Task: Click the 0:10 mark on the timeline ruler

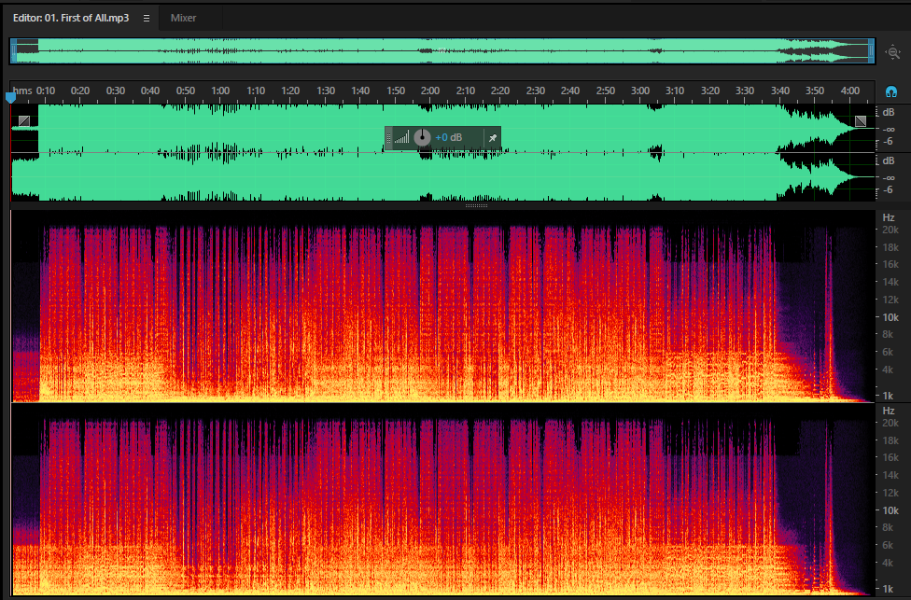Action: 46,91
